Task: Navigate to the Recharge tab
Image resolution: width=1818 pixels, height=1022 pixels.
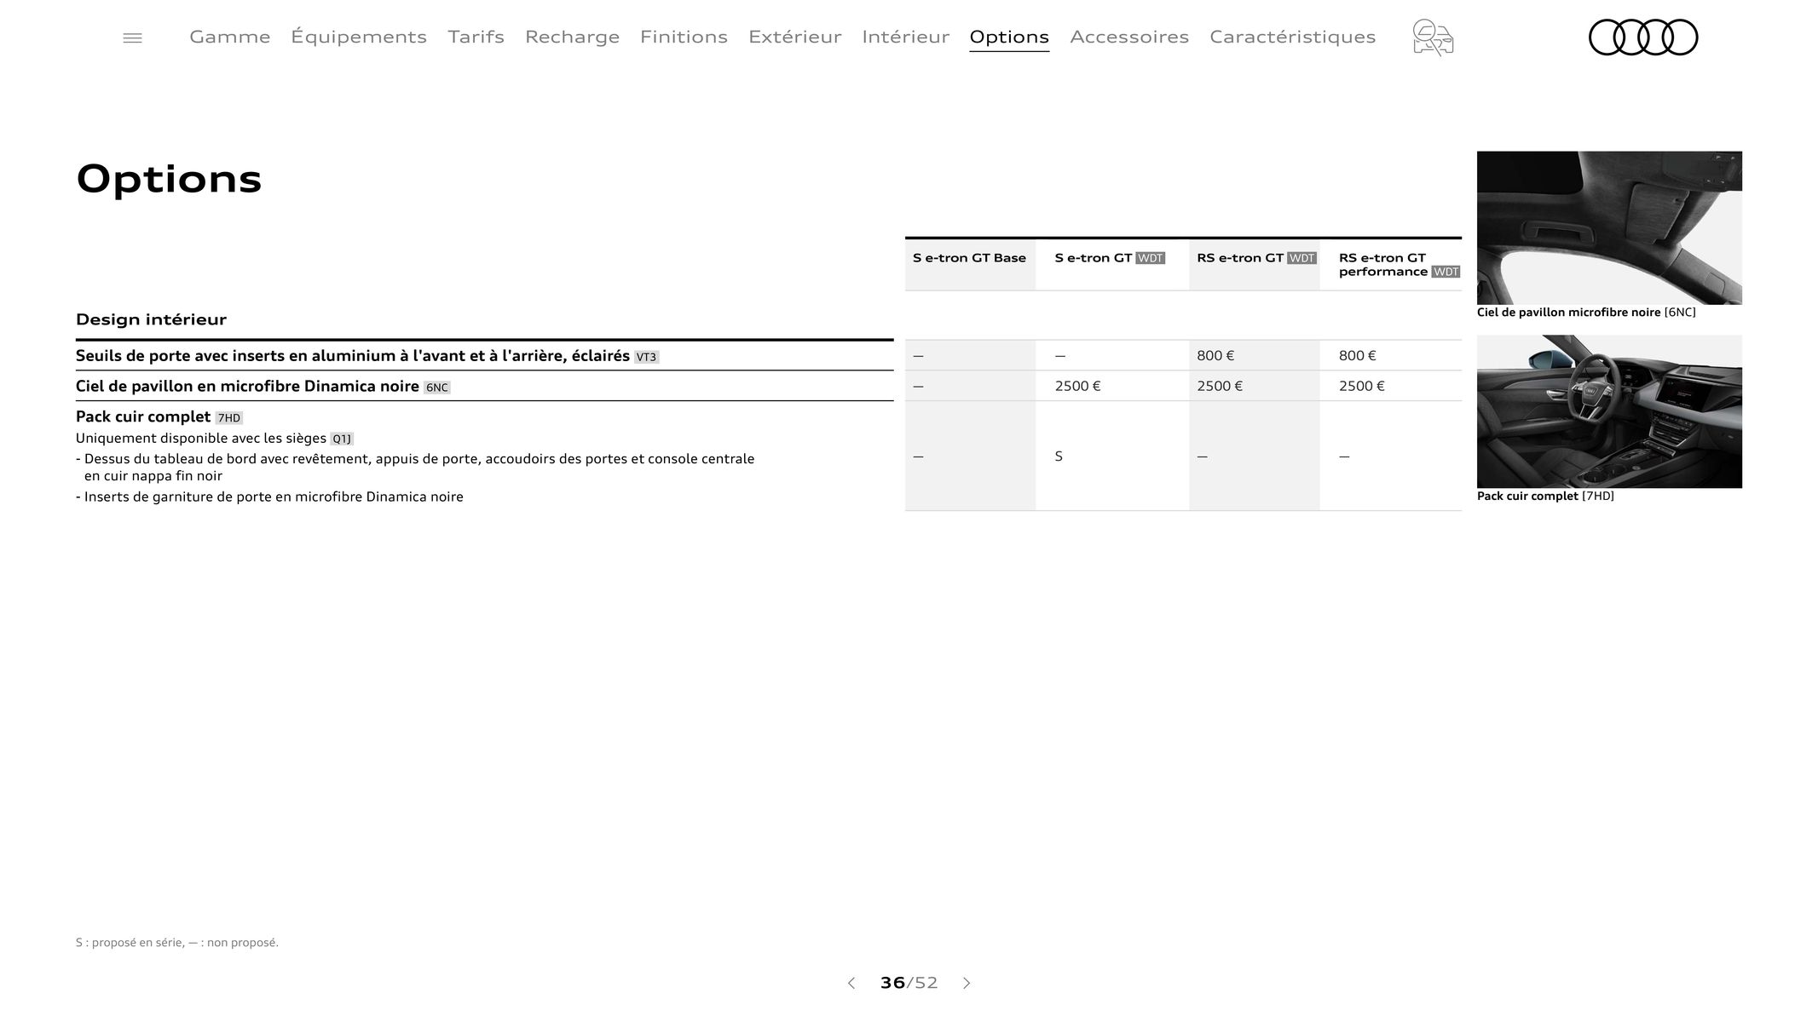Action: click(x=572, y=37)
